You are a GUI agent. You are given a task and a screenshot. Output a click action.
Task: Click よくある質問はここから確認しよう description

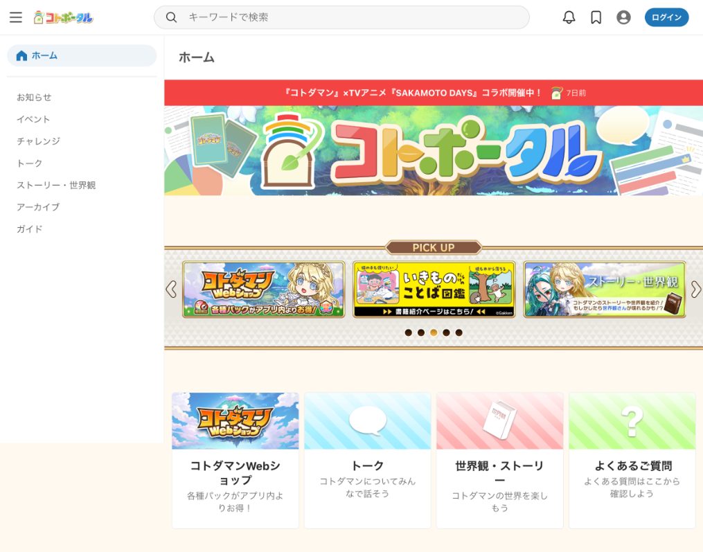point(632,488)
